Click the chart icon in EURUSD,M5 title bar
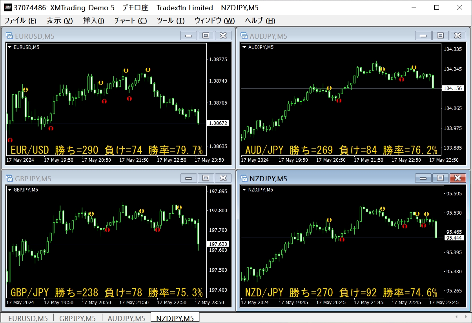Image resolution: width=472 pixels, height=323 pixels. point(10,36)
